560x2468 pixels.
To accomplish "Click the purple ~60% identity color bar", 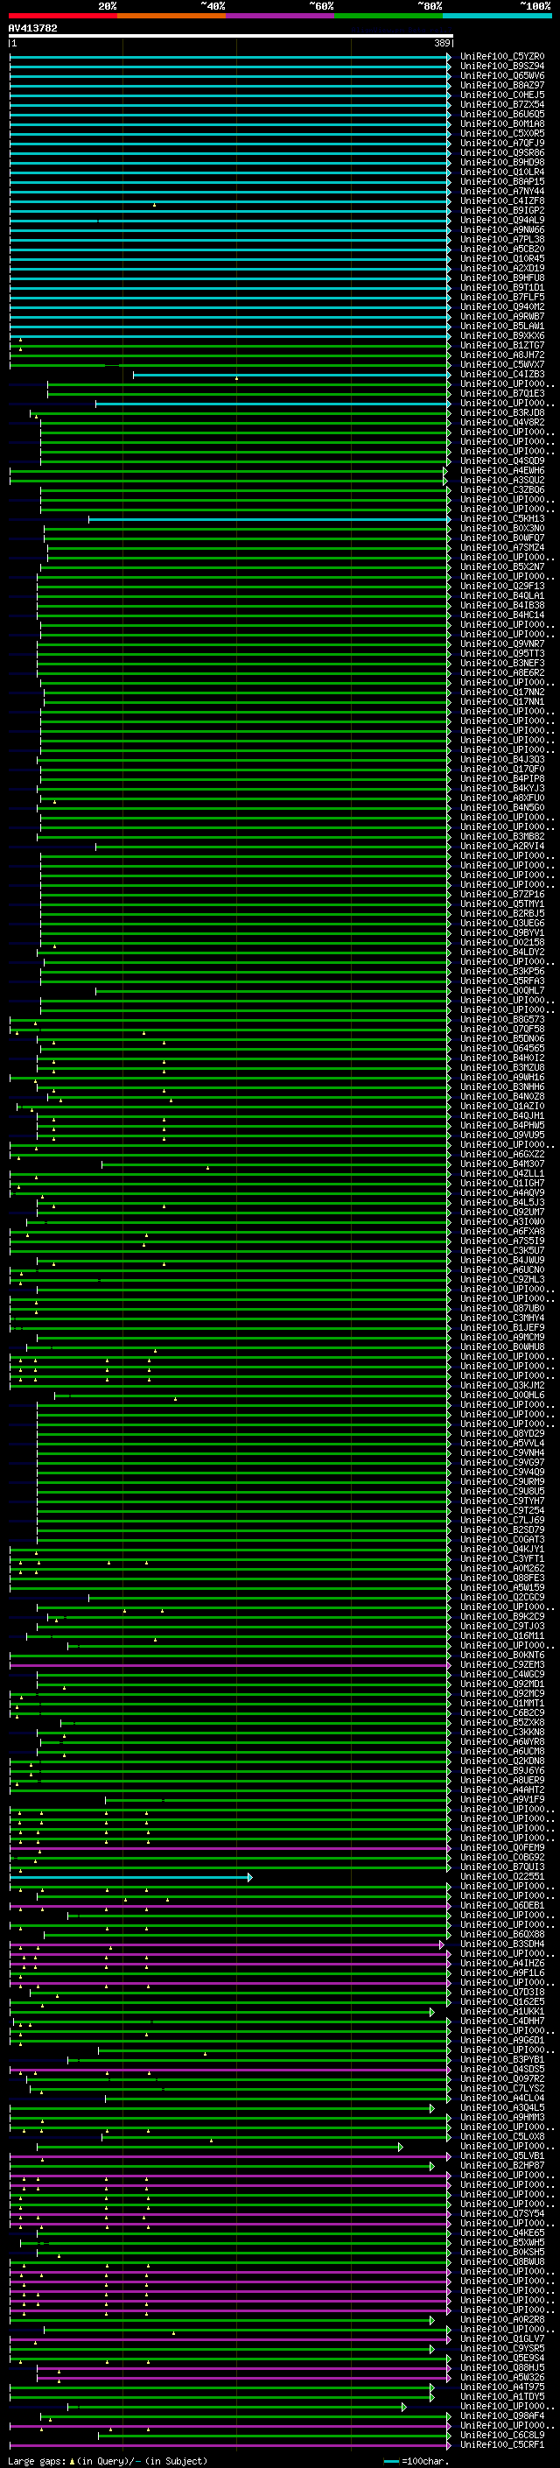I will (x=281, y=16).
